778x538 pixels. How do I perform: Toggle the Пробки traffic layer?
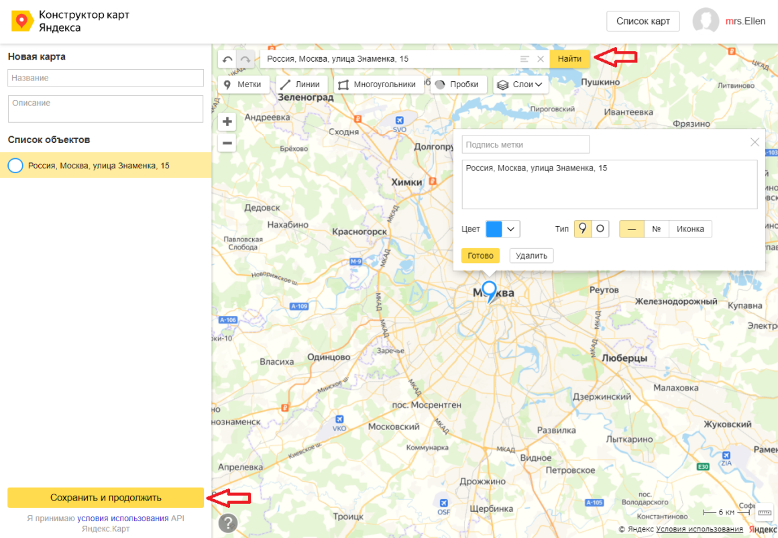pos(458,85)
